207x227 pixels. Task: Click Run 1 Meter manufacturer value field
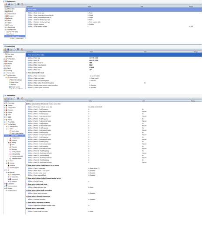pyautogui.click(x=91, y=65)
